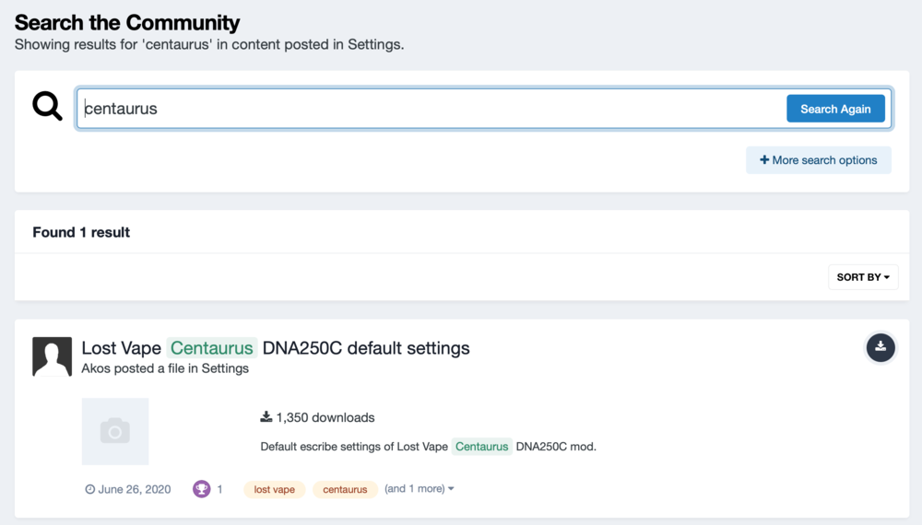Expand the '(and 1 more)' tags dropdown
The image size is (922, 525).
(x=420, y=488)
